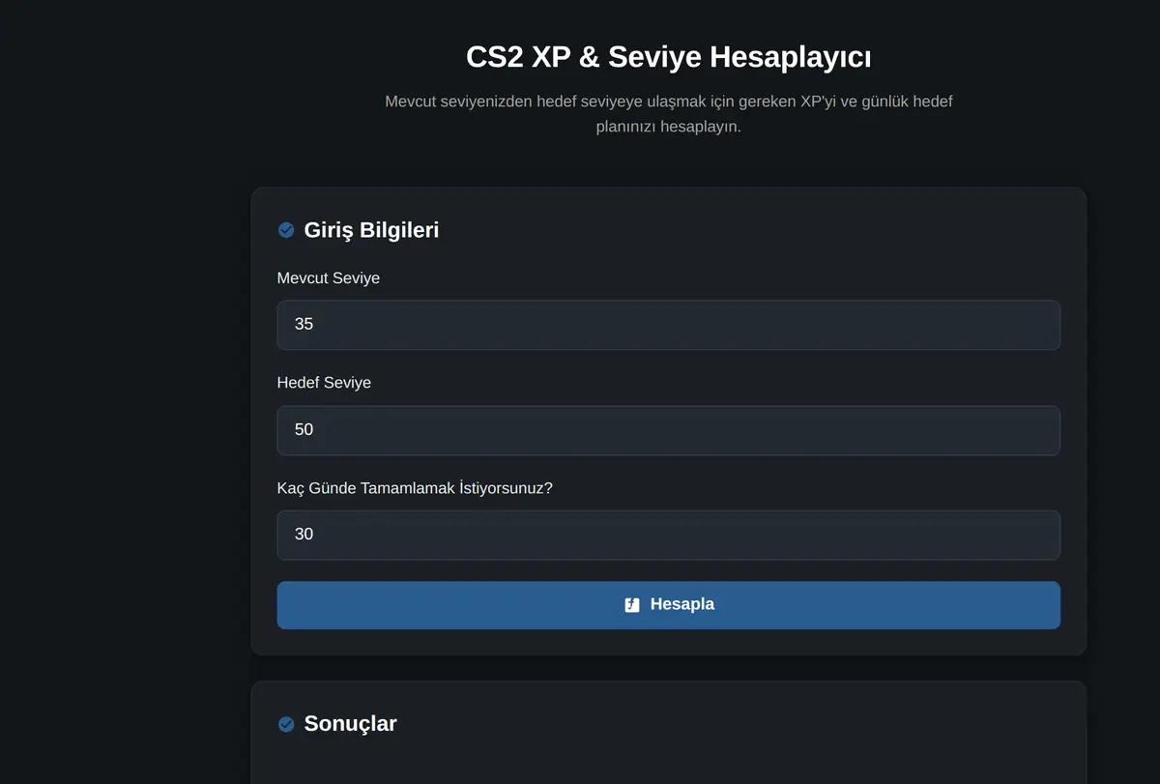Click the CS2 XP & Seviye Hesaplayıcı title
Viewport: 1160px width, 784px height.
click(x=668, y=57)
